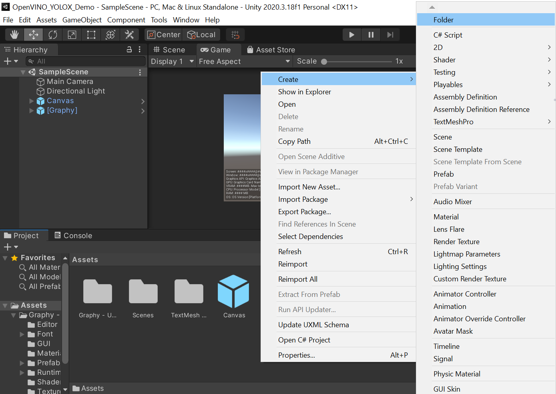Choose Folder from the Create submenu
This screenshot has width=556, height=394.
[444, 20]
